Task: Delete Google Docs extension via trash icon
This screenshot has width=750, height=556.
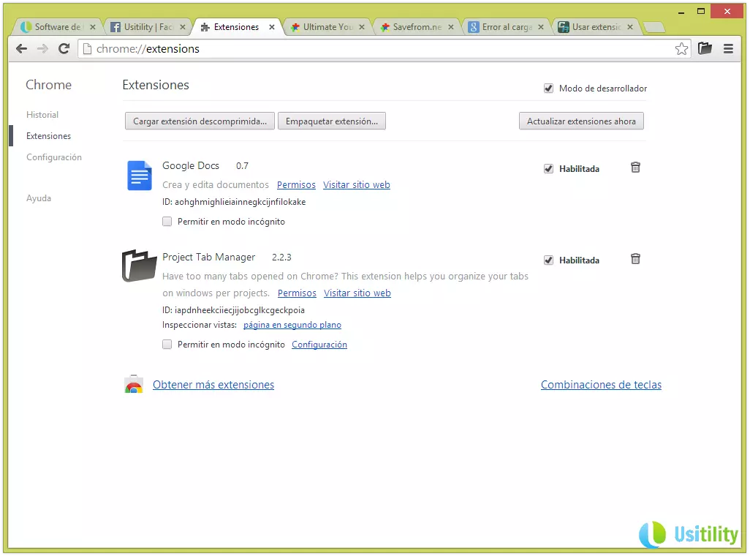Action: tap(635, 168)
